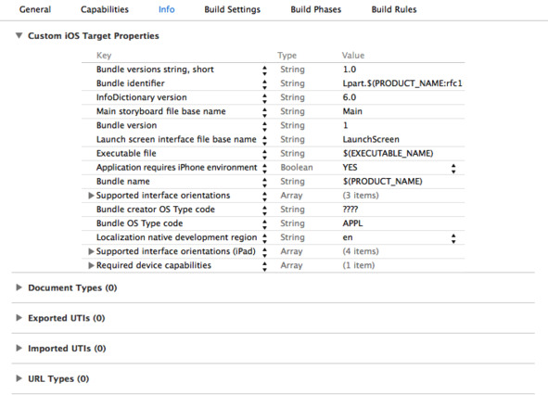Open key stepper for Bundle identifier row

tap(264, 84)
